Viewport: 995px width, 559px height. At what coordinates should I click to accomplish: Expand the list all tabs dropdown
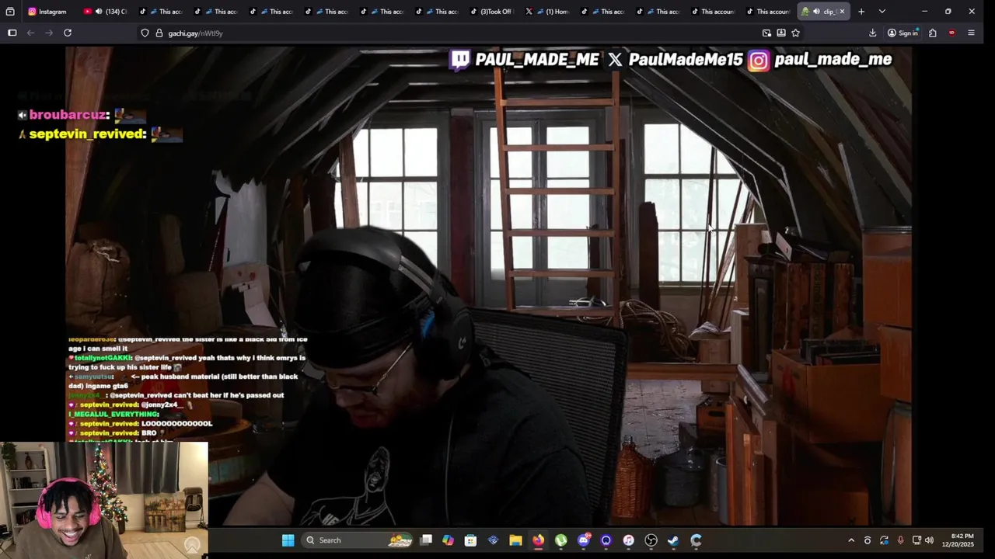pos(882,12)
